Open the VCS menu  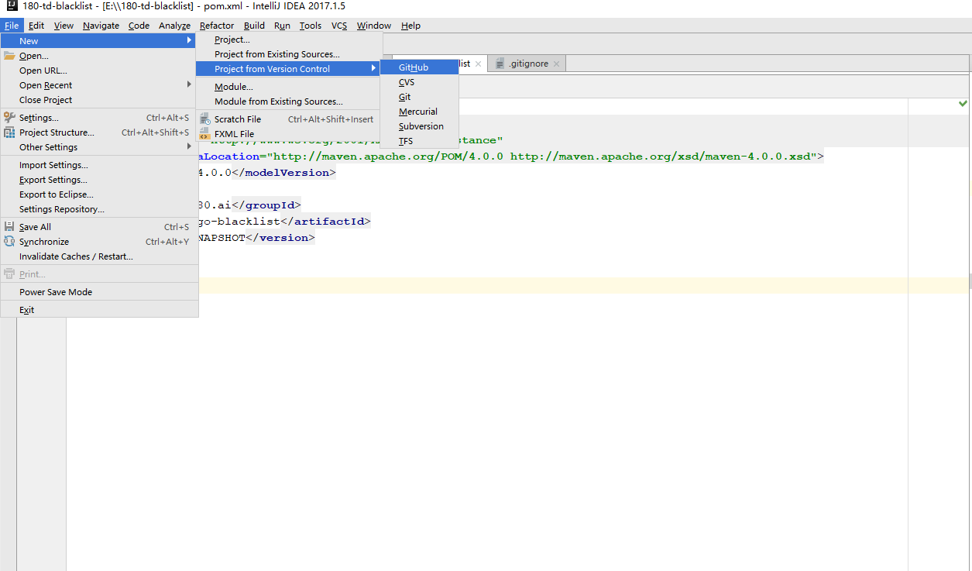[x=338, y=26]
